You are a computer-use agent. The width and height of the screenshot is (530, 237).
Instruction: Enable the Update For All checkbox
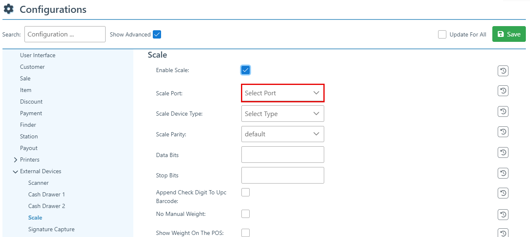(442, 34)
